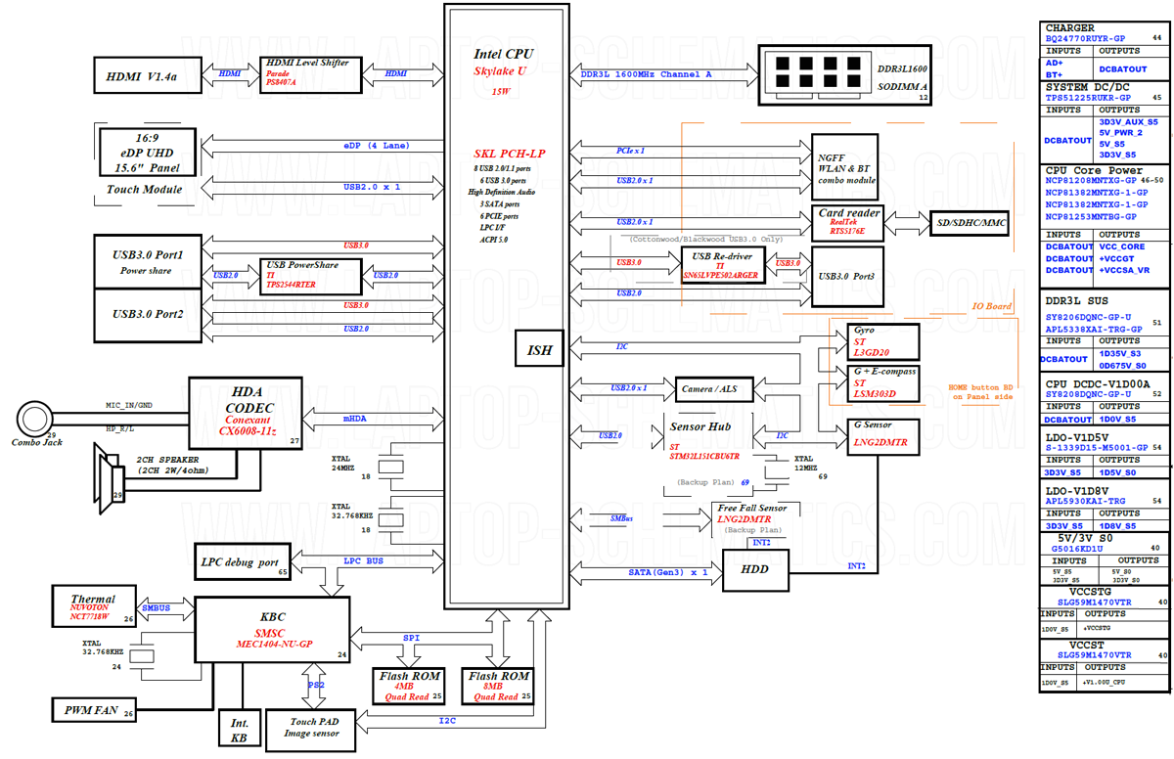Click the Free Fall Sensor label
The width and height of the screenshot is (1174, 759).
(751, 509)
